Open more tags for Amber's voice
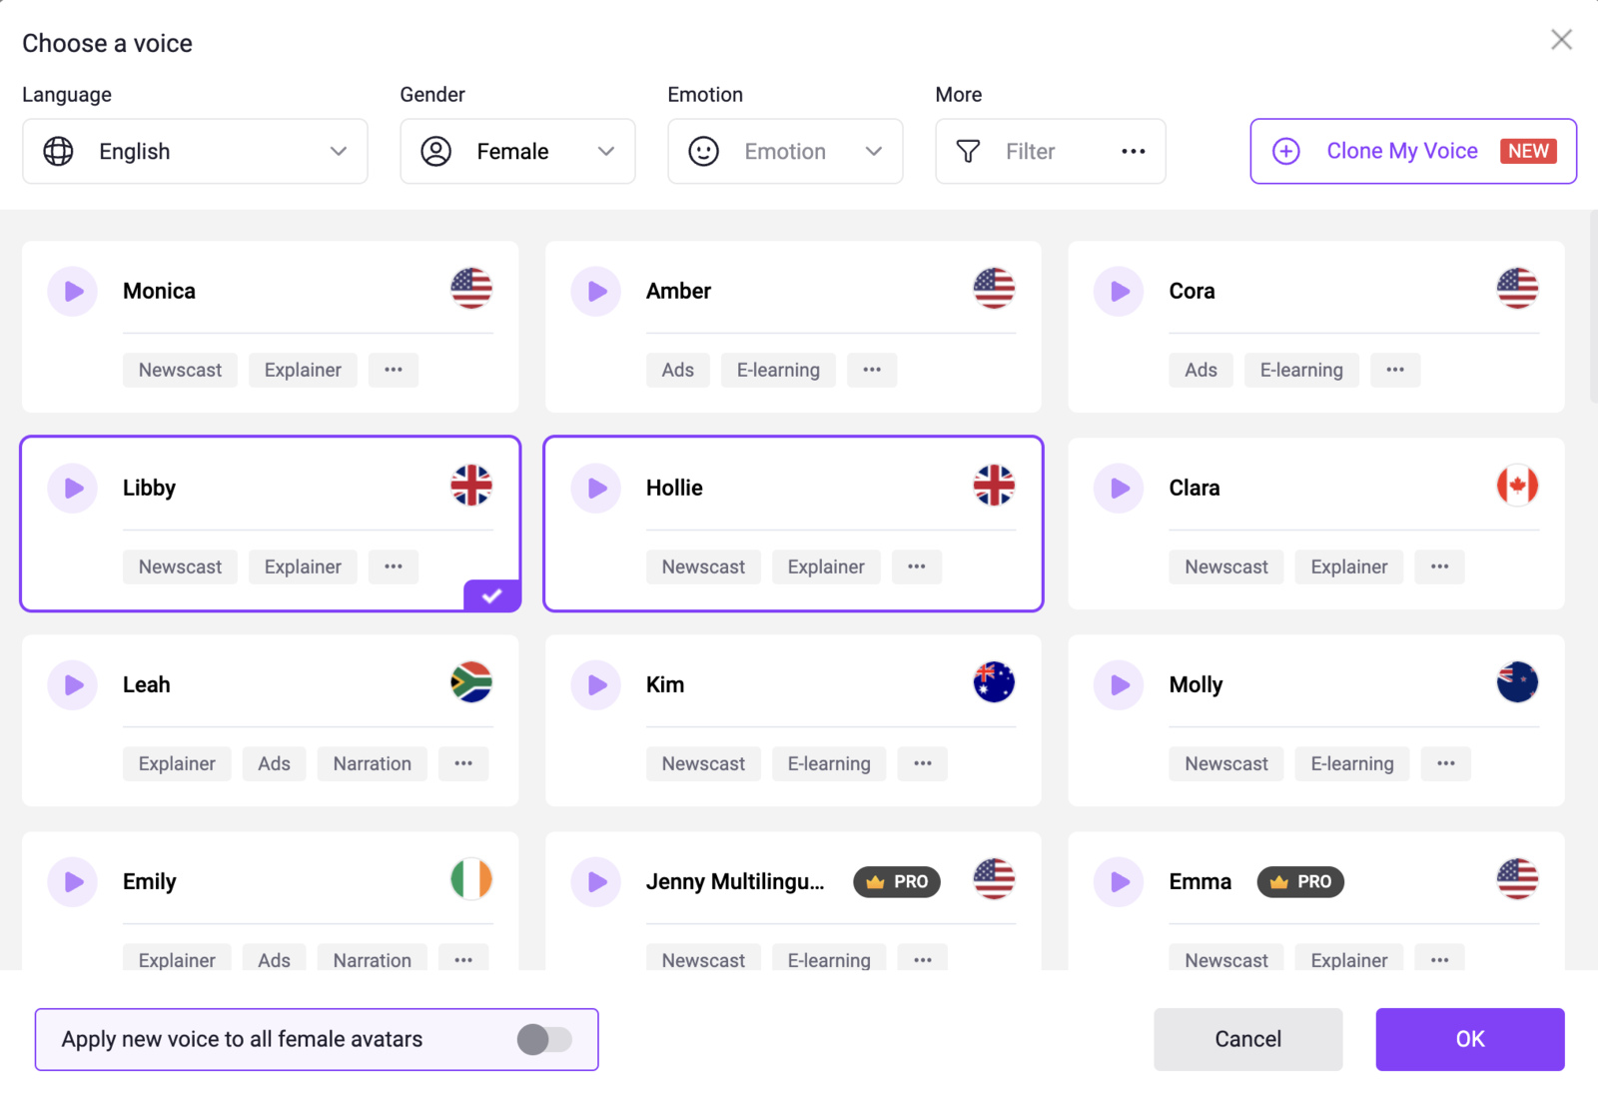The height and width of the screenshot is (1101, 1598). 872,370
